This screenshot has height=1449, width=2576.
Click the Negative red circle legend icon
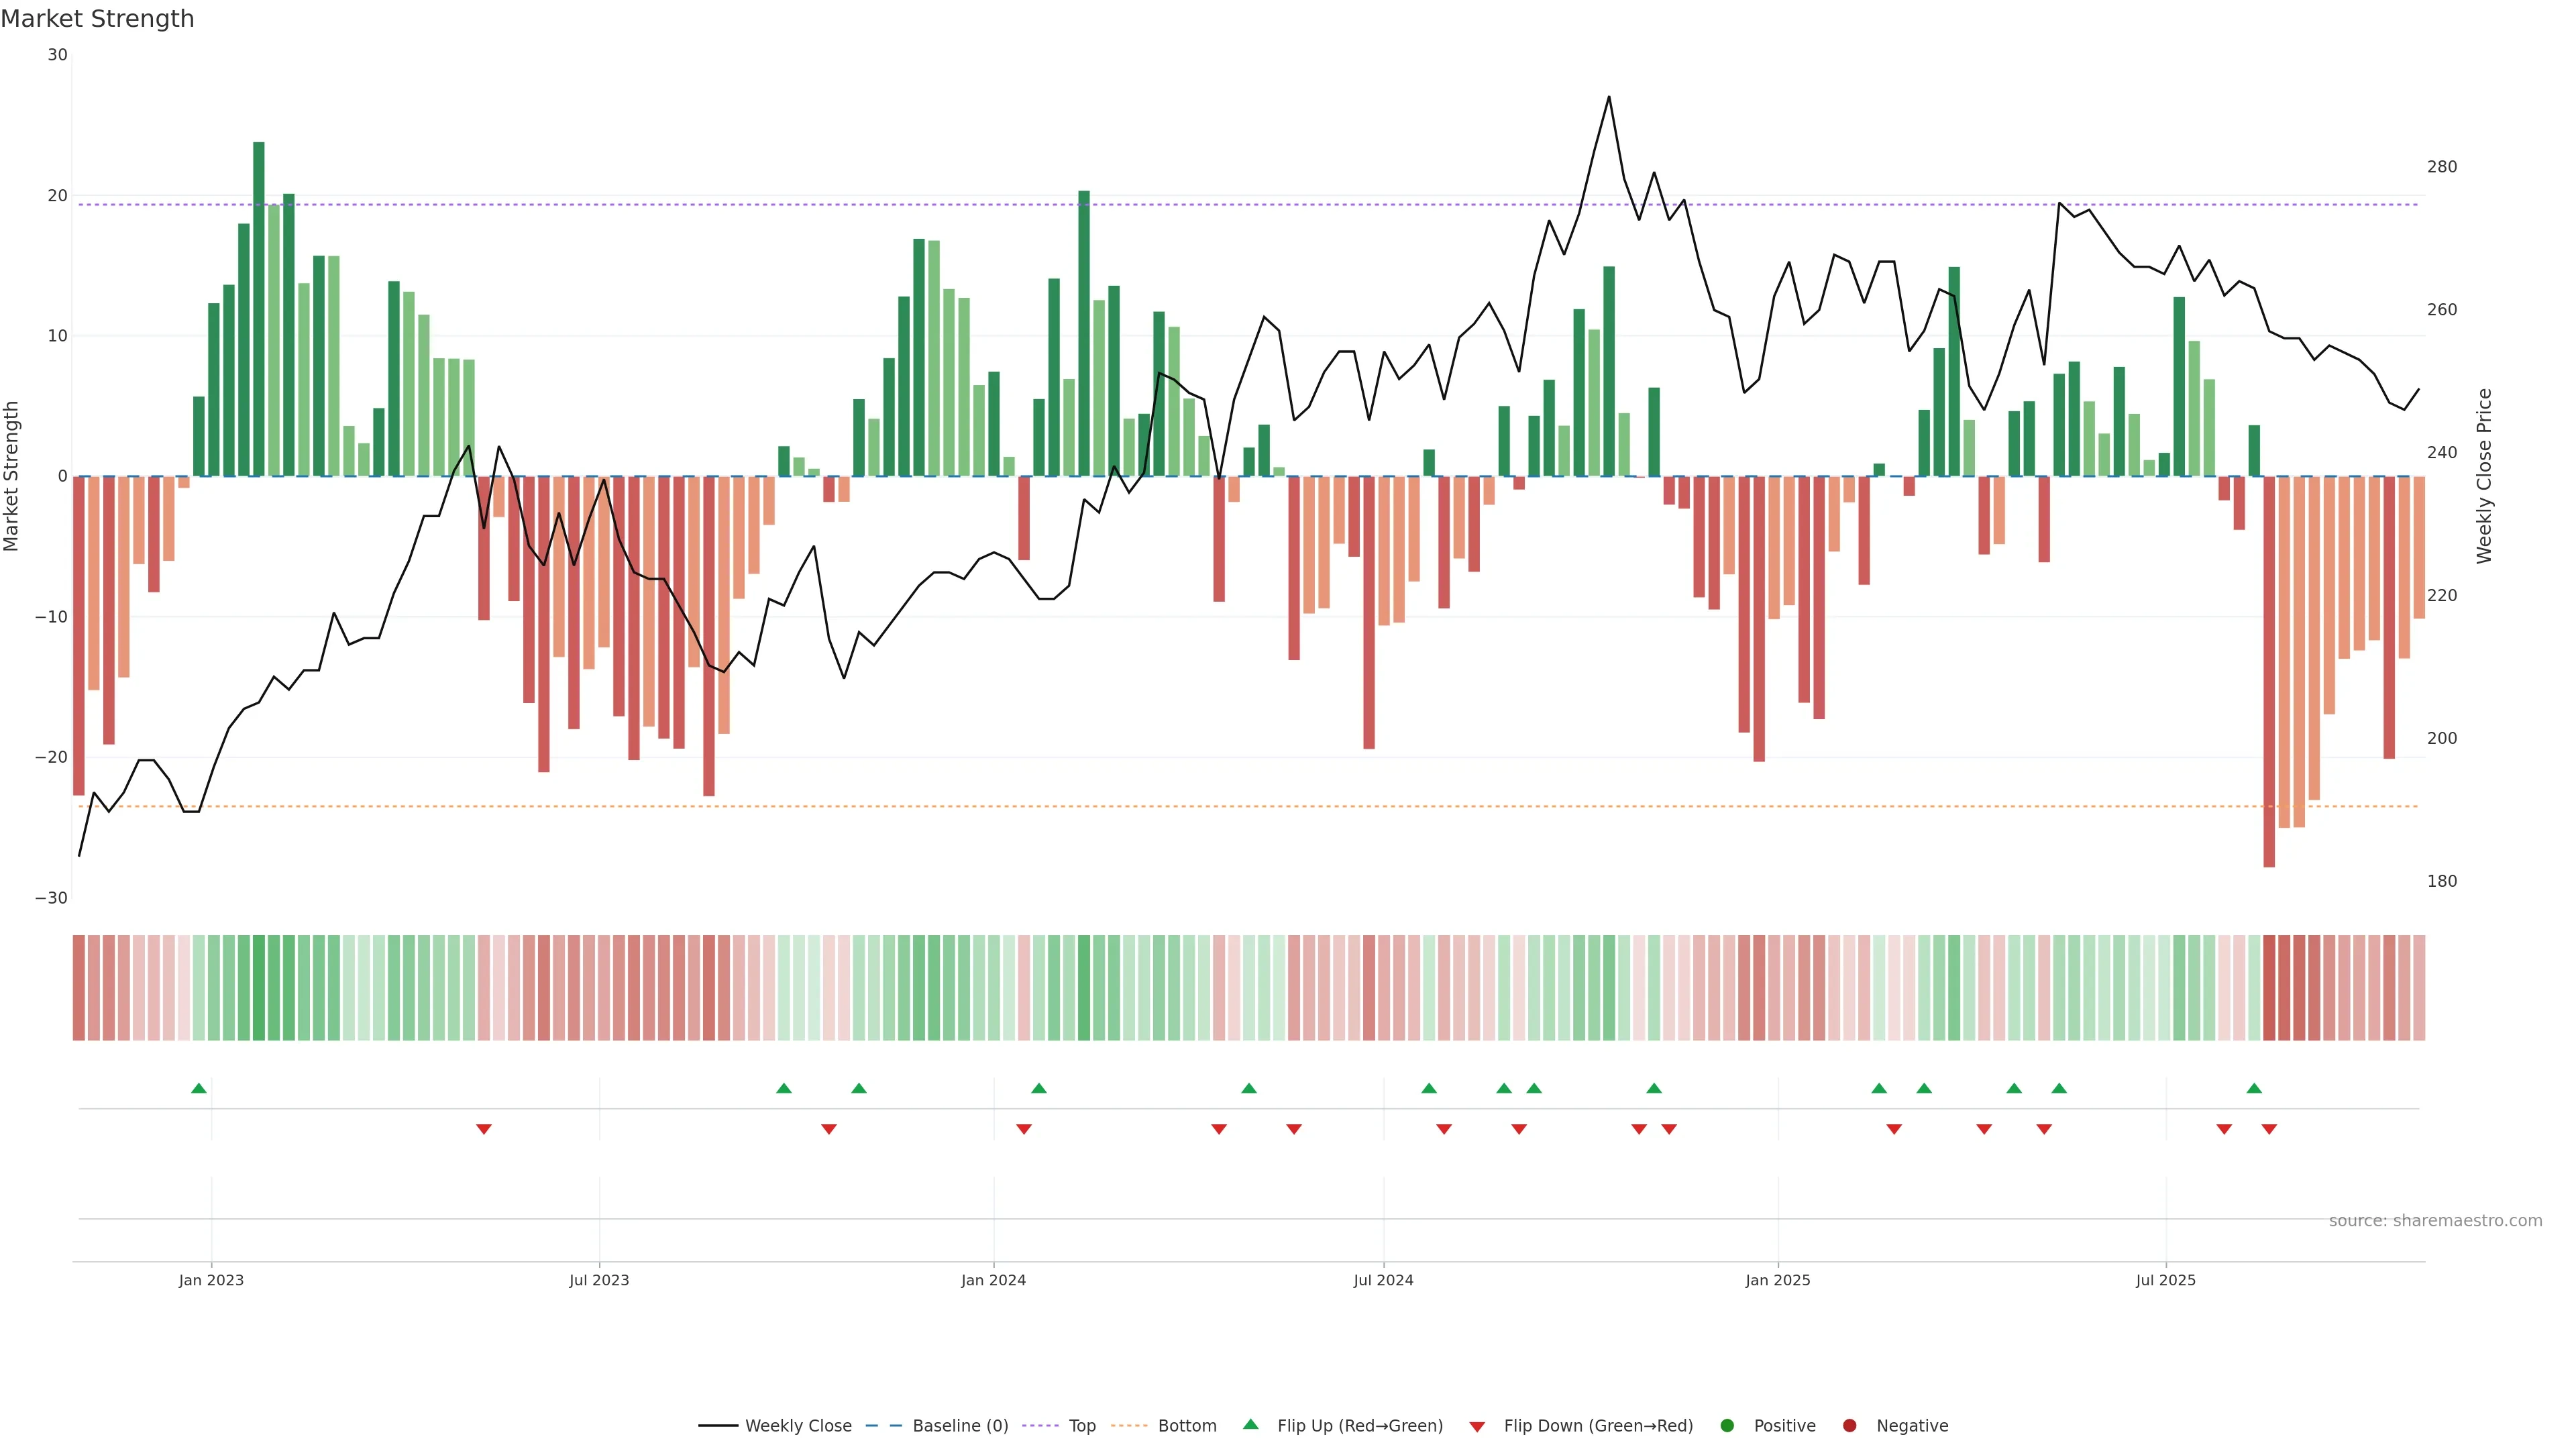[1849, 1426]
